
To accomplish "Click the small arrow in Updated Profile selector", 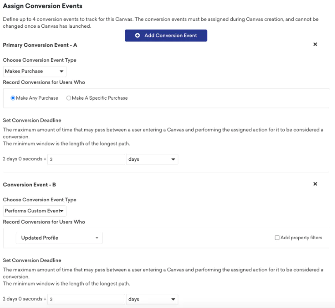I will point(97,238).
